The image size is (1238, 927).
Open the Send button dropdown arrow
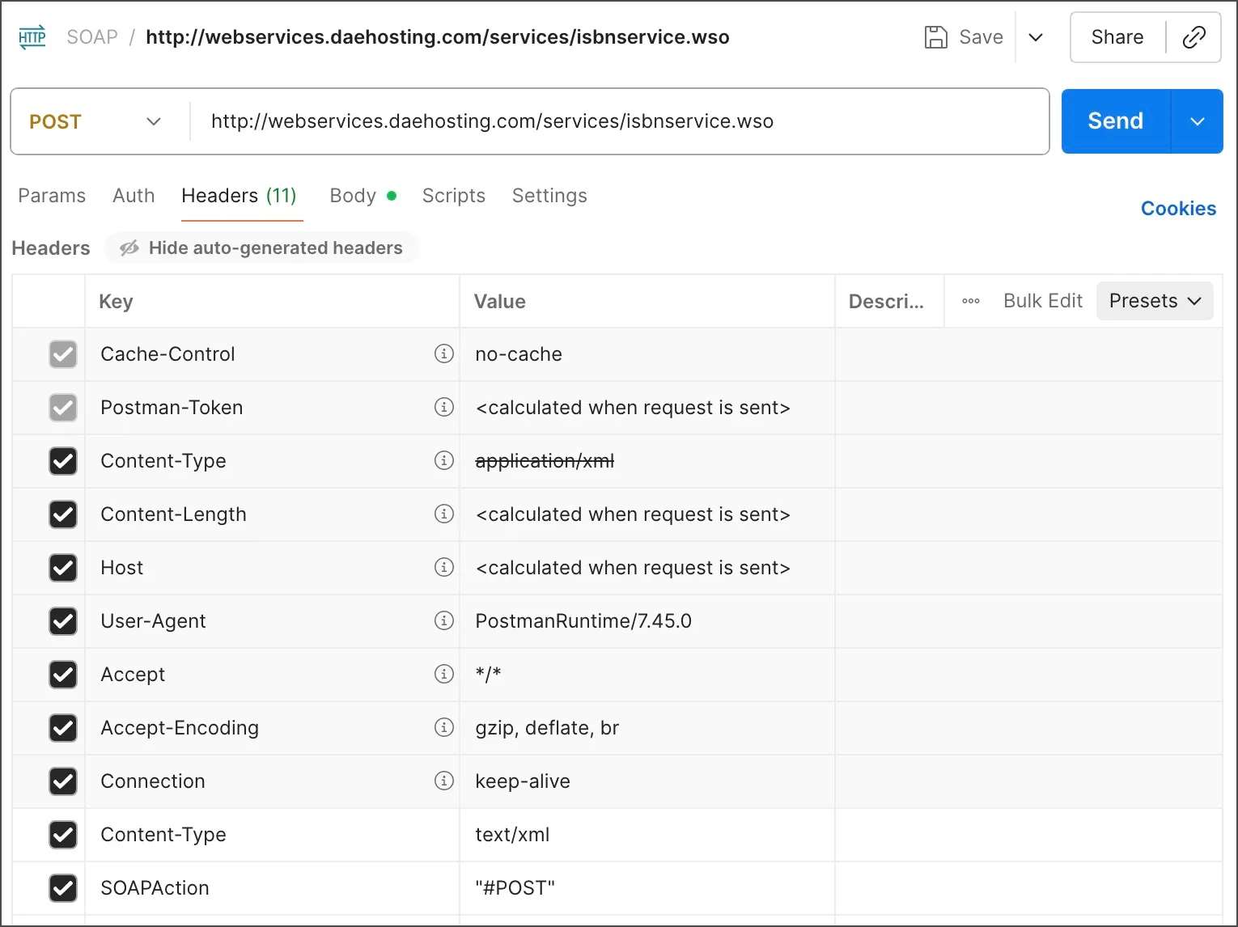(1198, 121)
